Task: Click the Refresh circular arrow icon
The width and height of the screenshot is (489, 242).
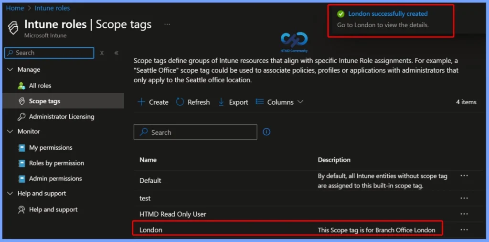Action: click(180, 102)
